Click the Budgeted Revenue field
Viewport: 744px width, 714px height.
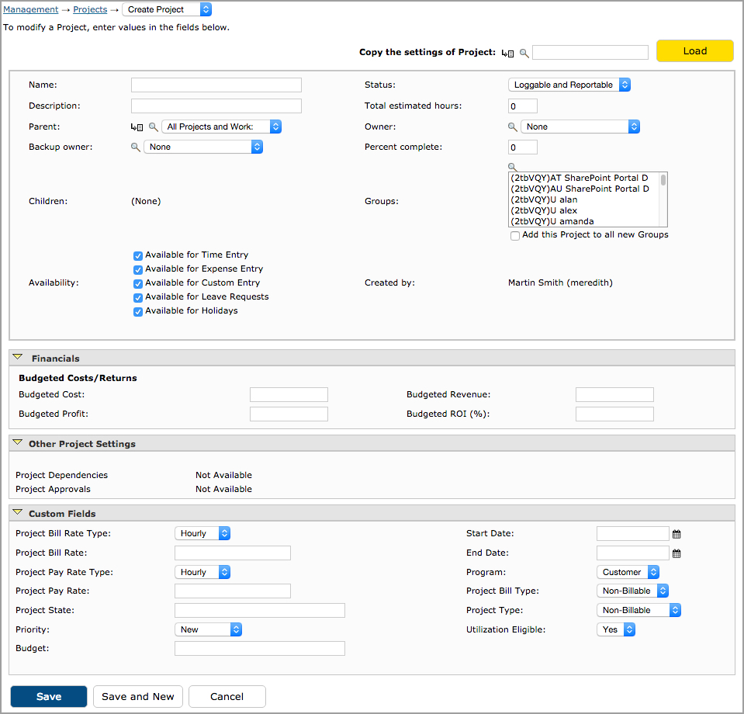(615, 394)
